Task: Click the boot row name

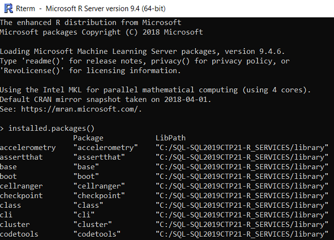Action: click(x=8, y=177)
